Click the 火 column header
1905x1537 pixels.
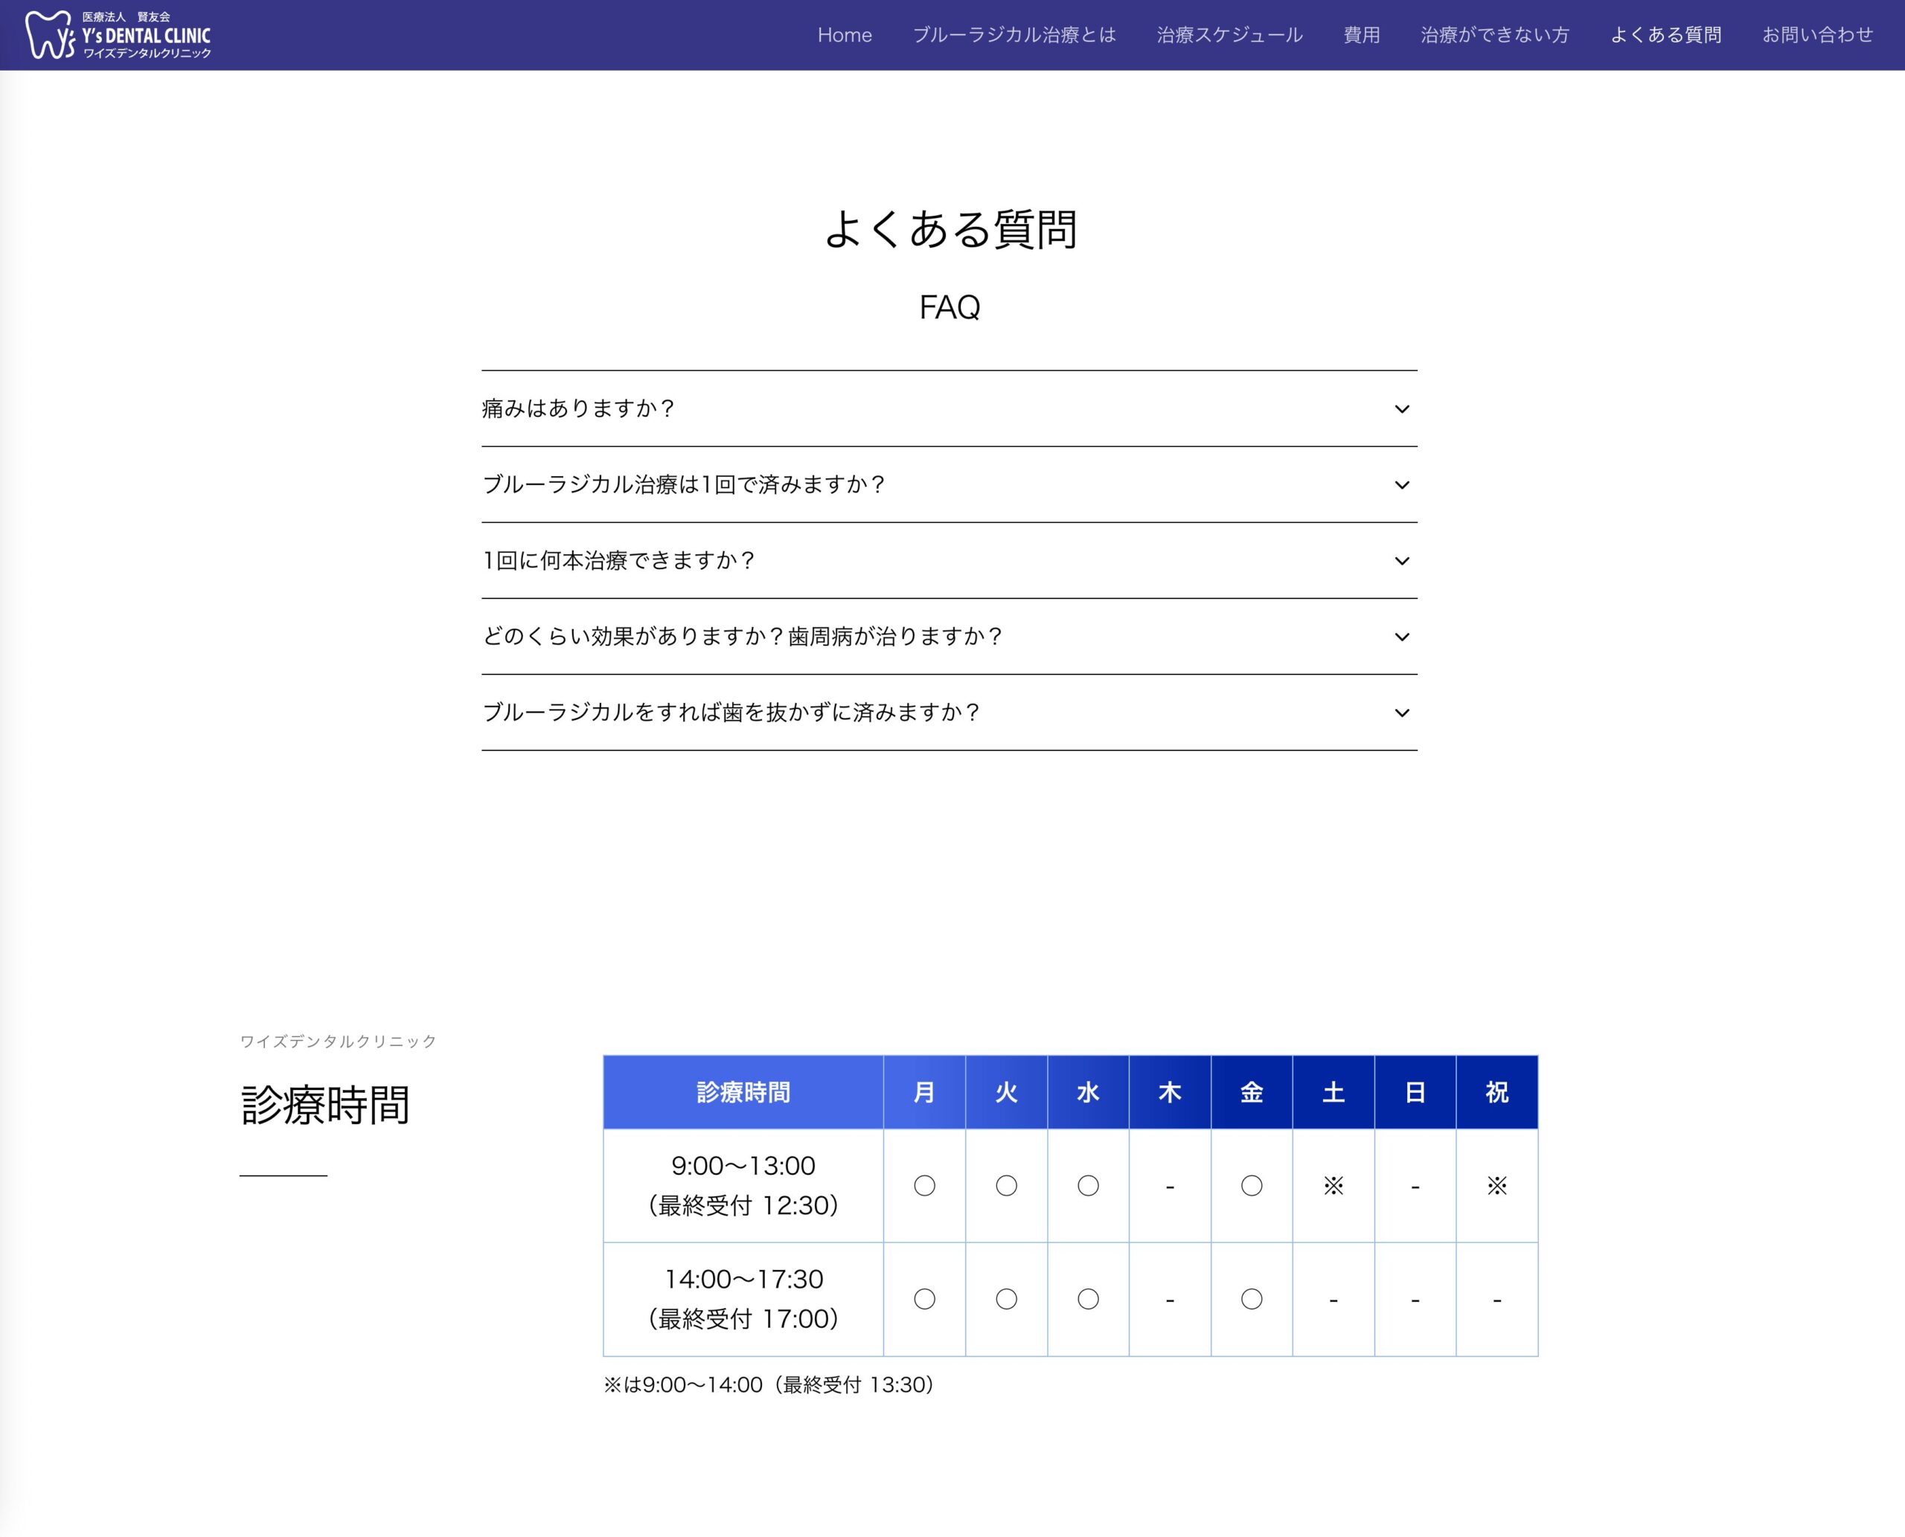click(1006, 1093)
